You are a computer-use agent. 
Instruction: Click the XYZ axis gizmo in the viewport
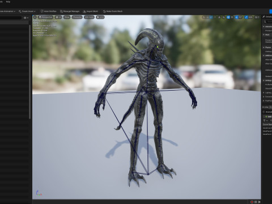pos(39,193)
